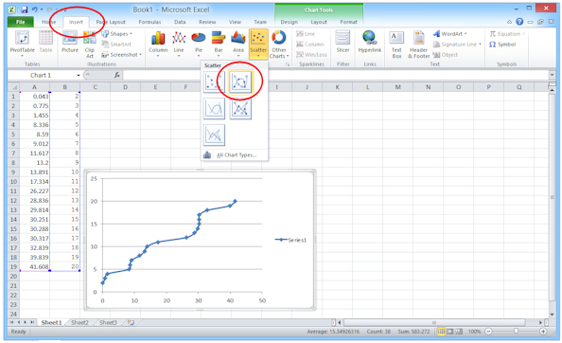Insert an Object
The width and height of the screenshot is (562, 343).
pyautogui.click(x=446, y=55)
